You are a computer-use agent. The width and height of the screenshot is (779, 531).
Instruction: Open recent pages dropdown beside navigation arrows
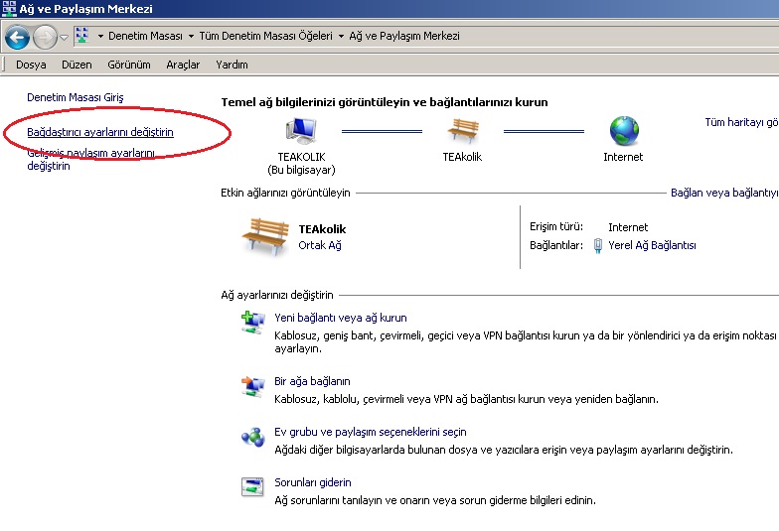pos(64,38)
